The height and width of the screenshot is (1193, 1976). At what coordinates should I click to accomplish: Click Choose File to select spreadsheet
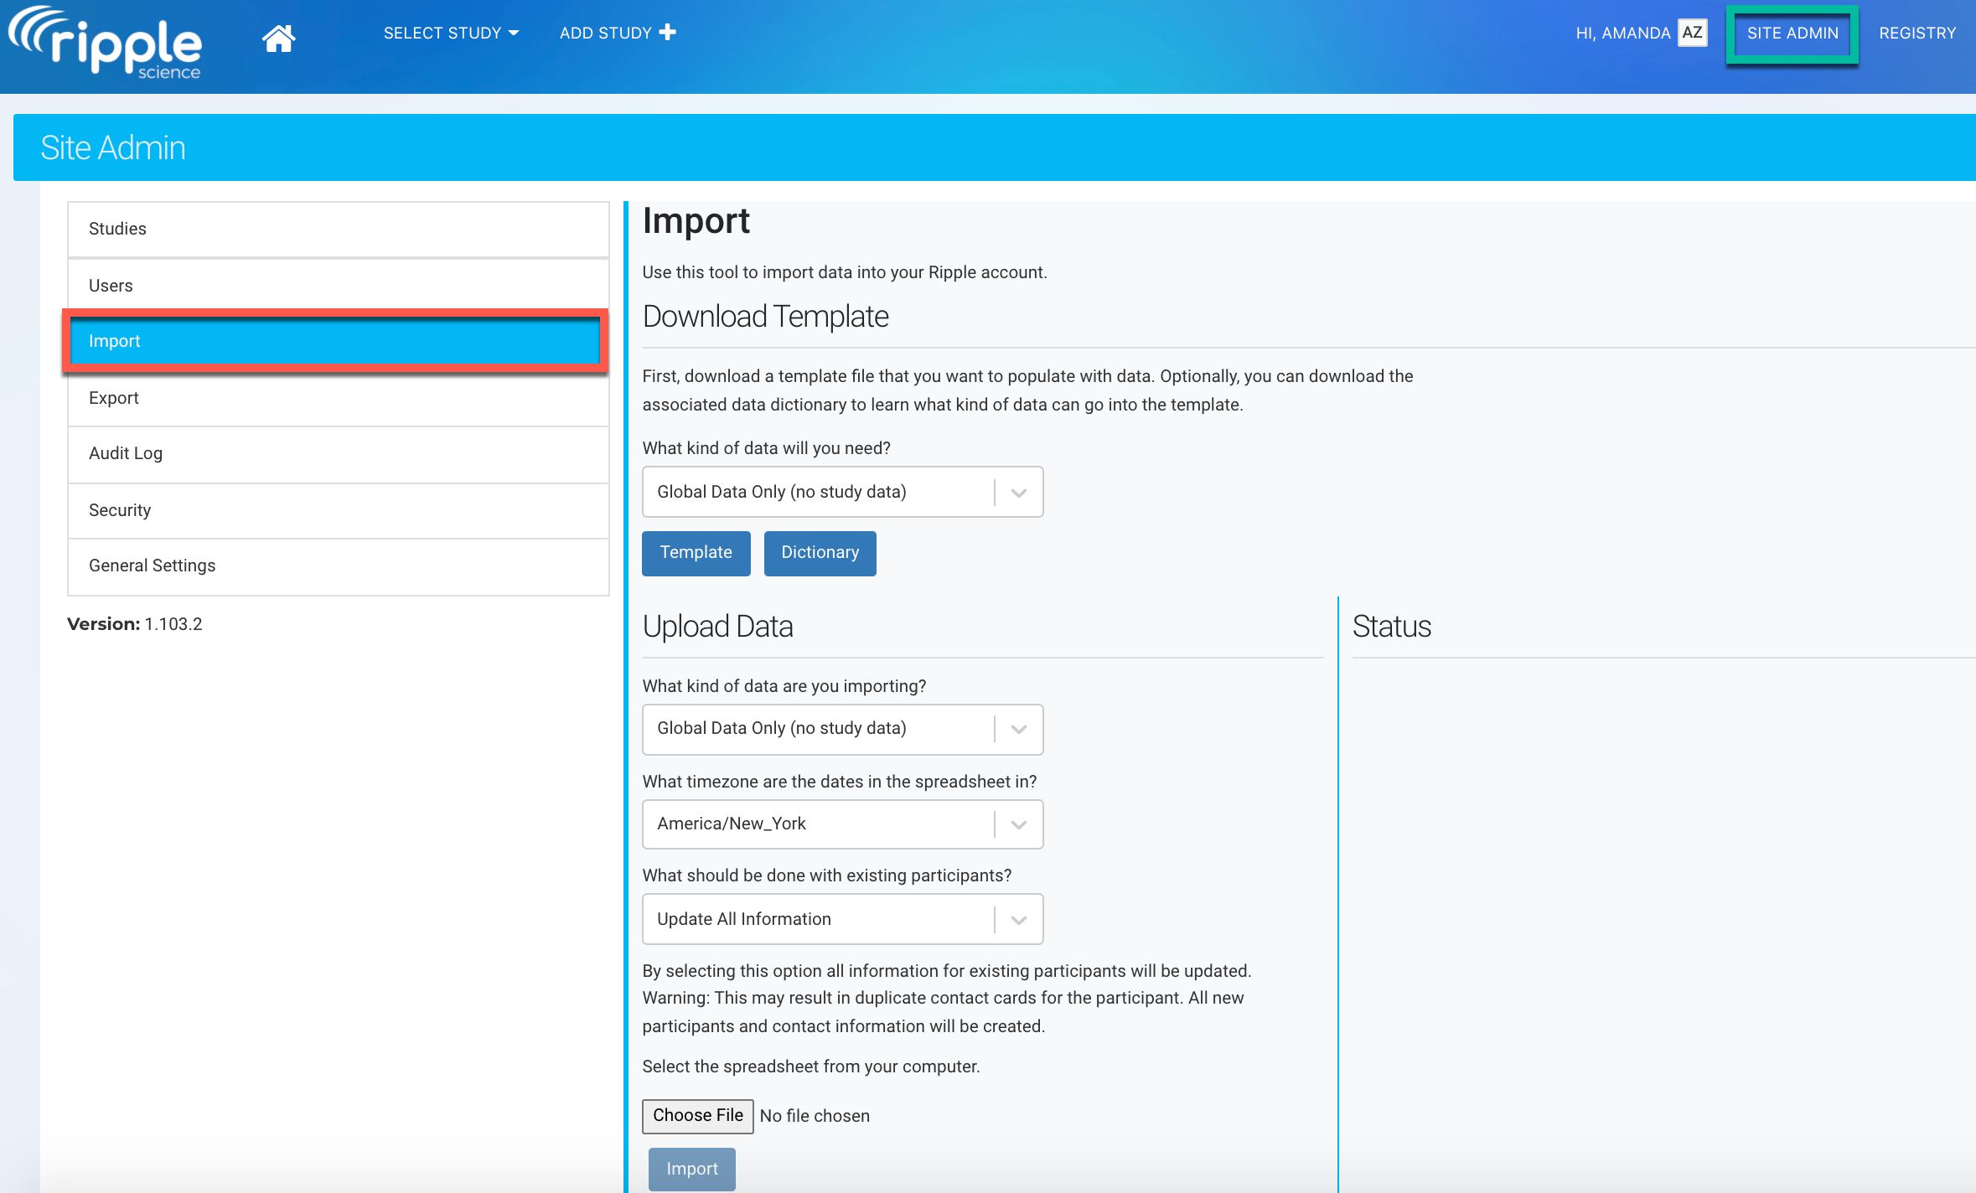[697, 1115]
